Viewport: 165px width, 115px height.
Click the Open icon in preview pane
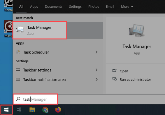click(x=114, y=71)
